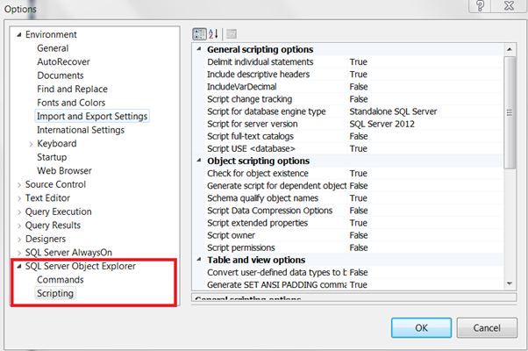
Task: Select Fonts and Colors in tree
Action: (72, 103)
